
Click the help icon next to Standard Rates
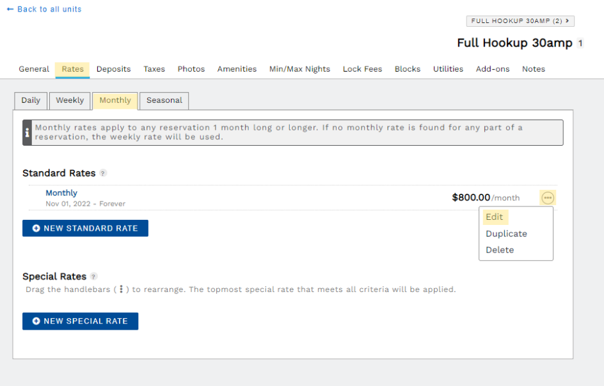pyautogui.click(x=103, y=173)
